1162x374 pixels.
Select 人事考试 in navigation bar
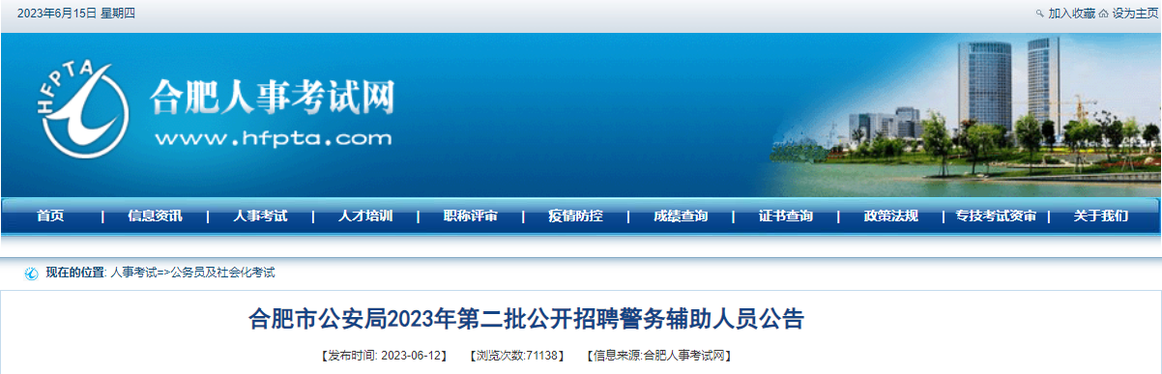pos(260,216)
